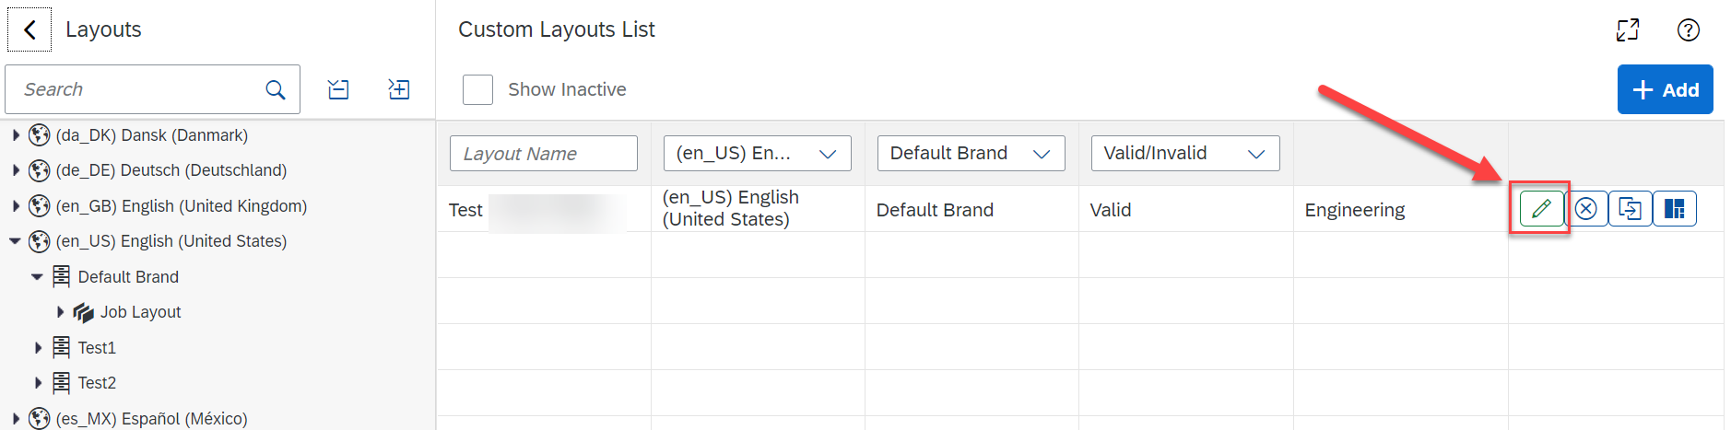Go back using the Layouts back arrow
Screen dimensions: 1731x430
29,29
